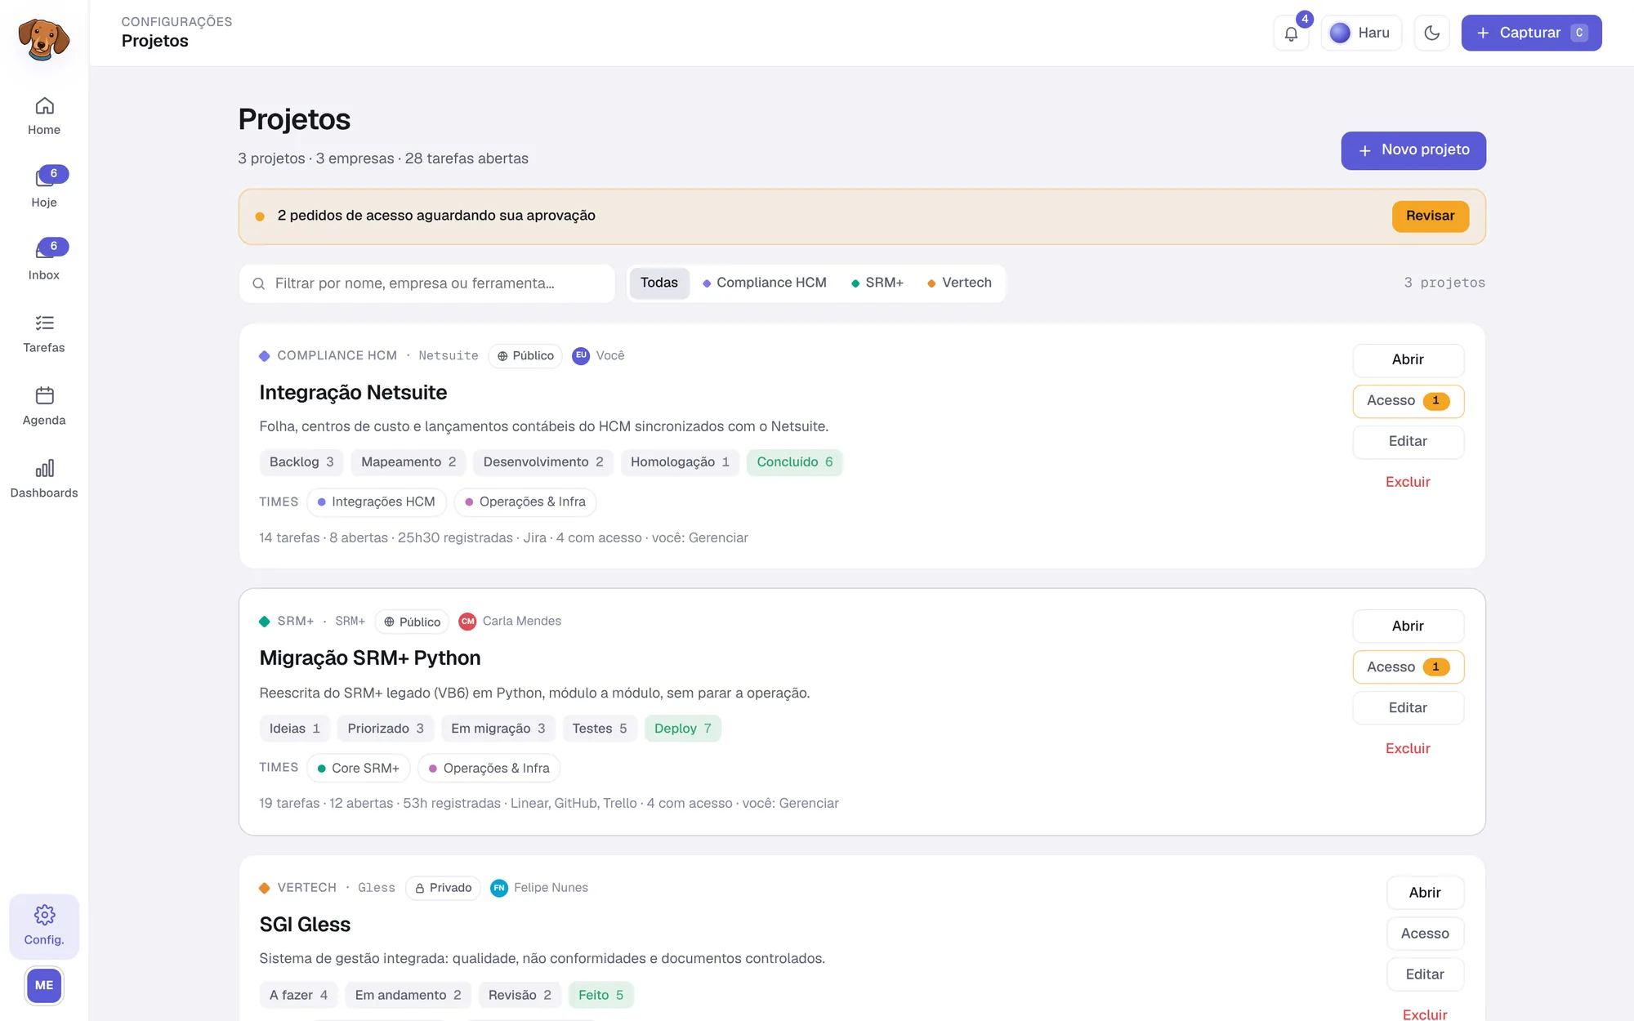
Task: Click Revisar on access requests banner
Action: pos(1430,216)
